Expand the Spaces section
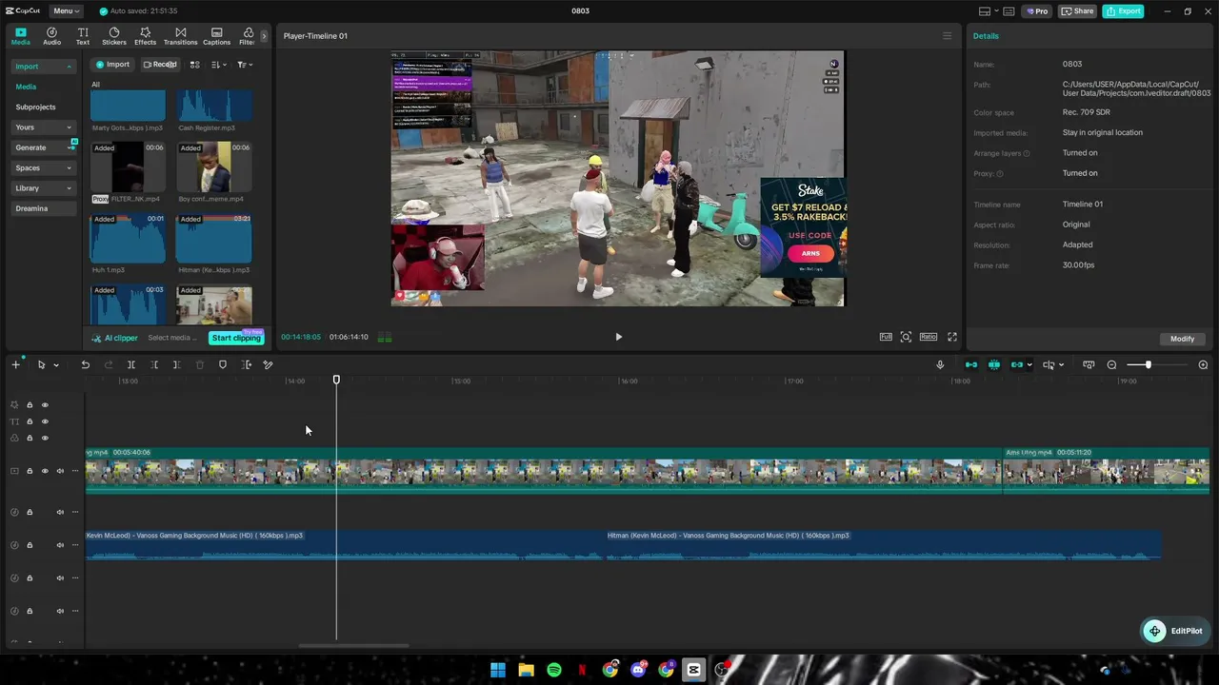 (x=43, y=168)
